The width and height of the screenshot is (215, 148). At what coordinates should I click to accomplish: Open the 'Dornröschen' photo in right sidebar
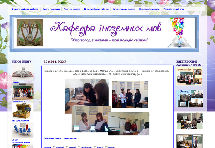189,77
